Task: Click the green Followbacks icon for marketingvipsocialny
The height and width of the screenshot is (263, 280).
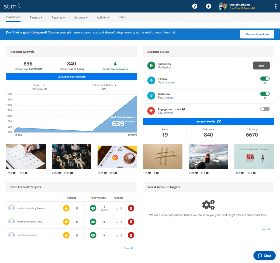Action: (x=93, y=222)
